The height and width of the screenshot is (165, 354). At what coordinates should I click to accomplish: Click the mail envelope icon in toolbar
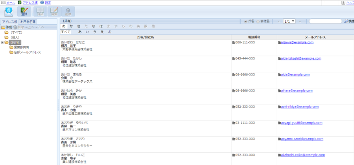click(8, 12)
